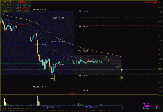
Task: Click the red 90.03 price readout
Action: click(22, 2)
